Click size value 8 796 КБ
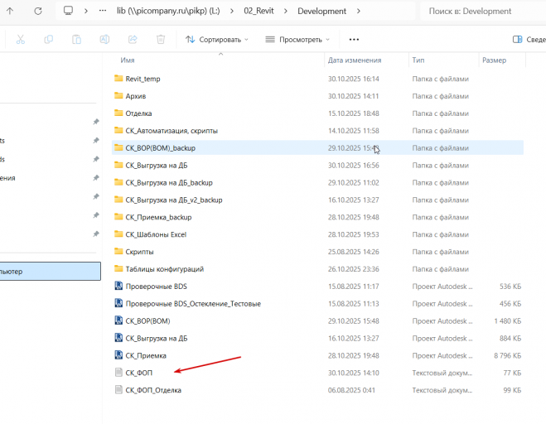Image resolution: width=546 pixels, height=424 pixels. coord(507,356)
